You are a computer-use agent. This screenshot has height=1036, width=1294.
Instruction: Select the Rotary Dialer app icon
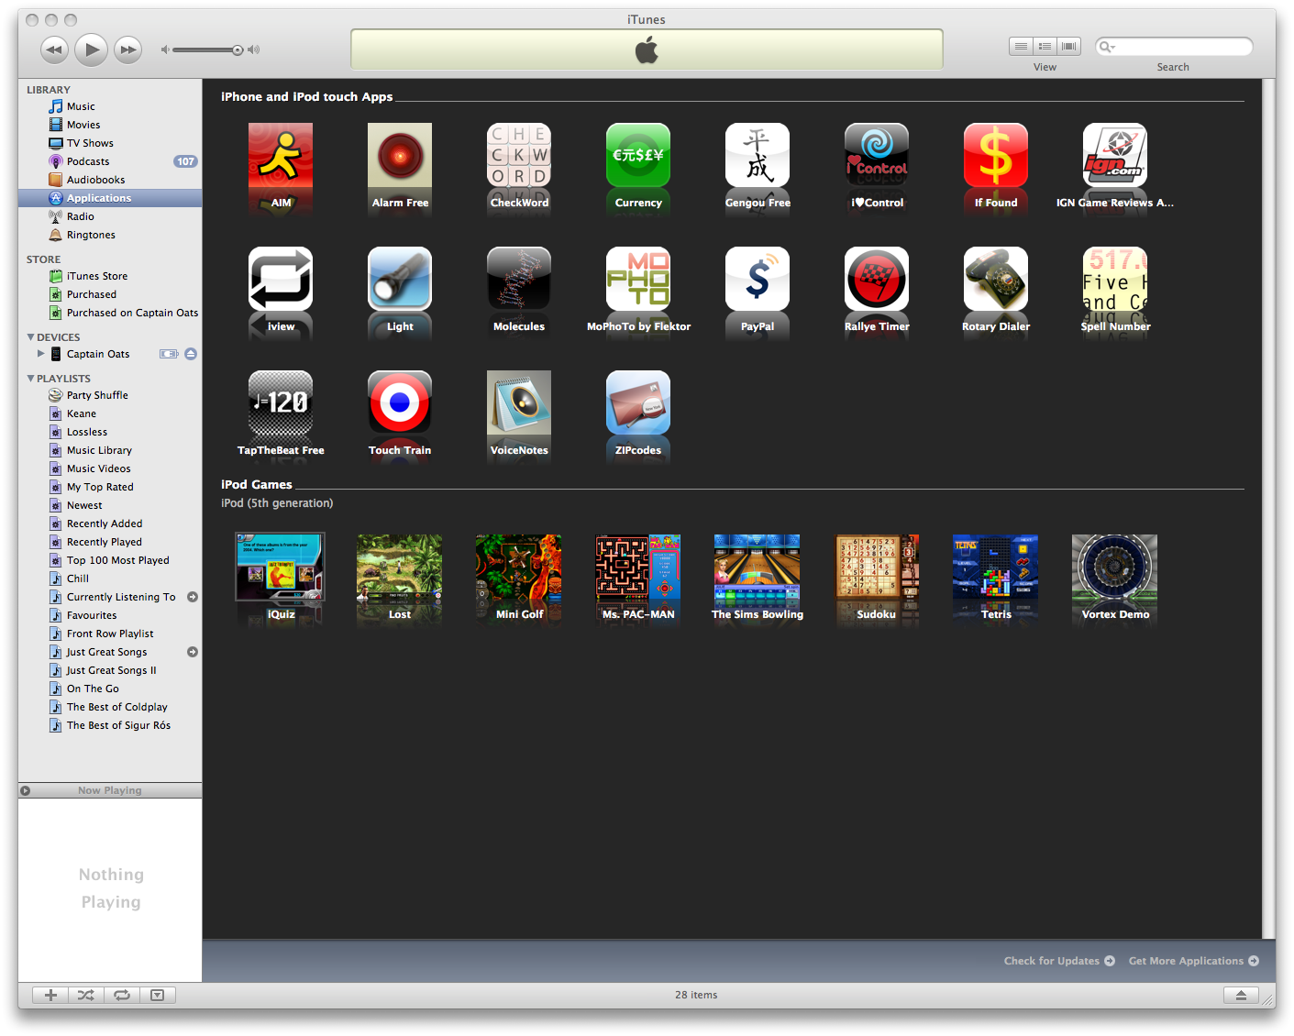coord(996,279)
